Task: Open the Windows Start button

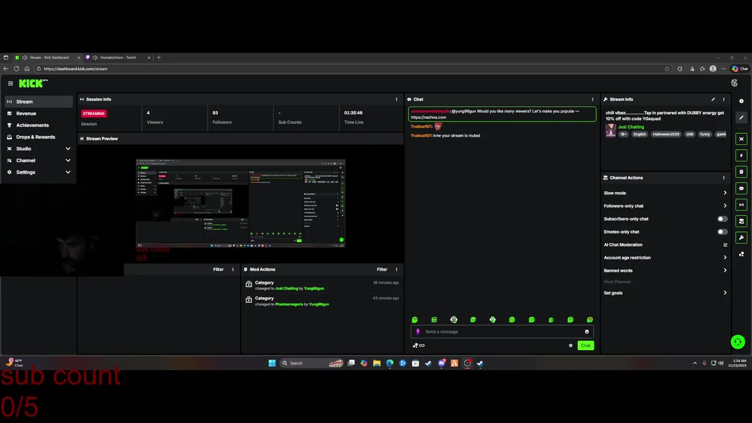Action: coord(272,363)
